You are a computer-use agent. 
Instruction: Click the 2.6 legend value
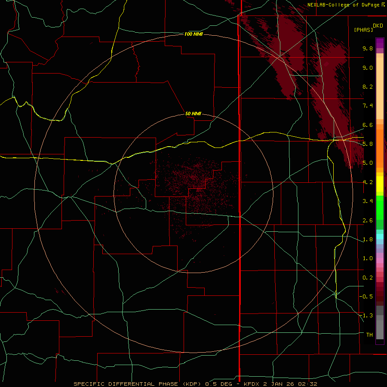[x=368, y=221]
